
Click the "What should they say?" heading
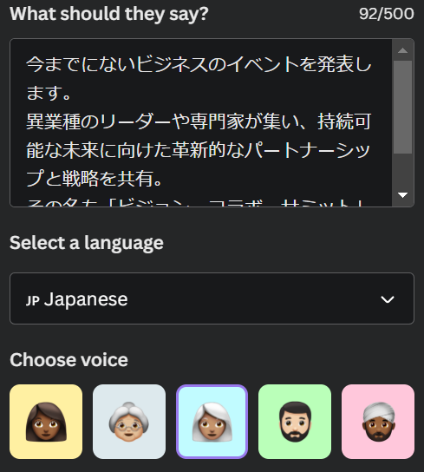pyautogui.click(x=109, y=14)
